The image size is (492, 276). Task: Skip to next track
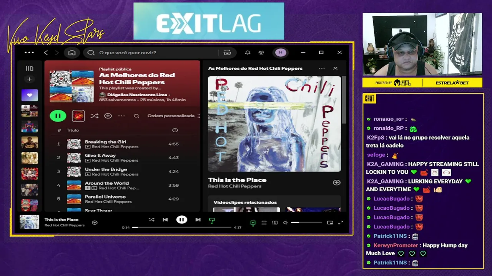[198, 220]
